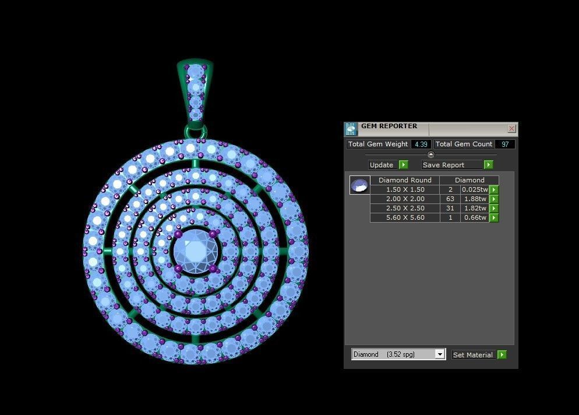This screenshot has height=415, width=579.
Task: Click the Total Gem Weight label
Action: pyautogui.click(x=378, y=144)
